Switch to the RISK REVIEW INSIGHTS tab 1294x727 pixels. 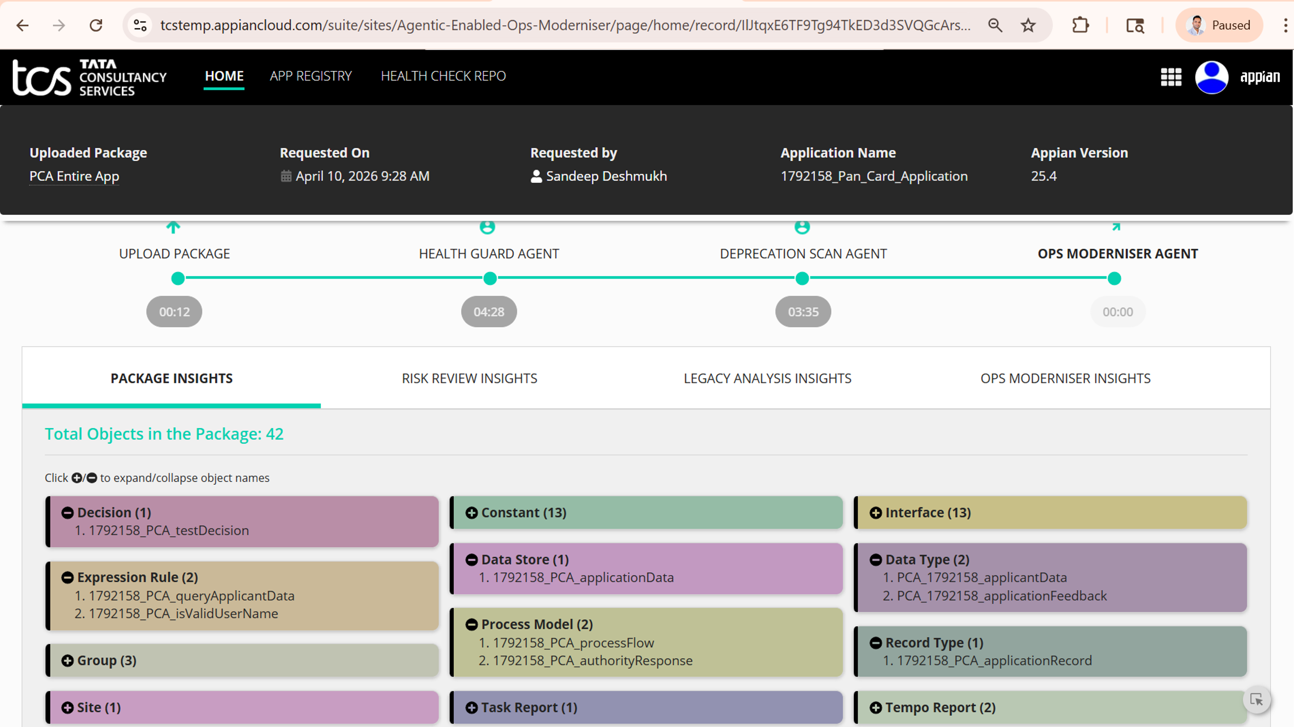(470, 378)
